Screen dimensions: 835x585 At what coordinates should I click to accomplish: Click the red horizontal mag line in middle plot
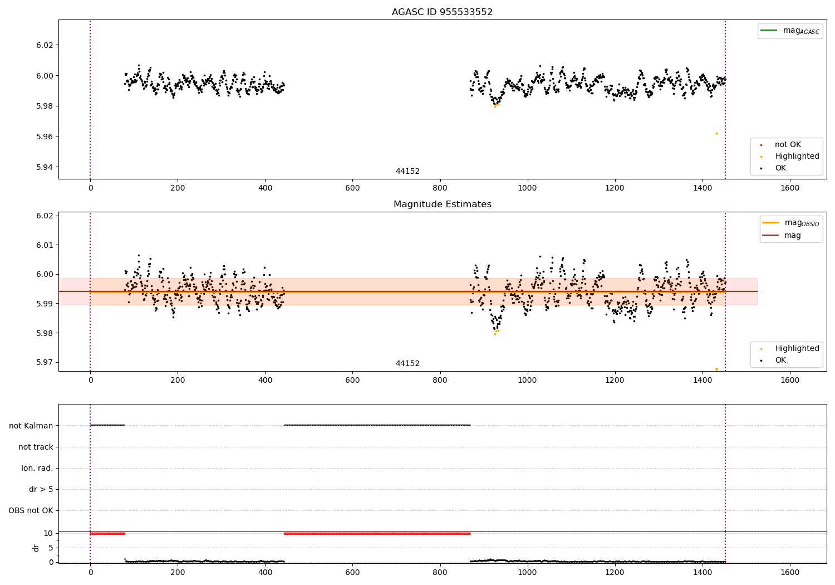click(x=407, y=291)
